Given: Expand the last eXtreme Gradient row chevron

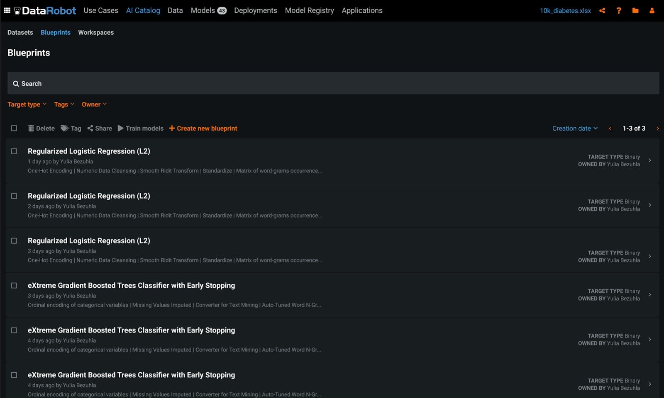Looking at the screenshot, I should click(x=650, y=384).
